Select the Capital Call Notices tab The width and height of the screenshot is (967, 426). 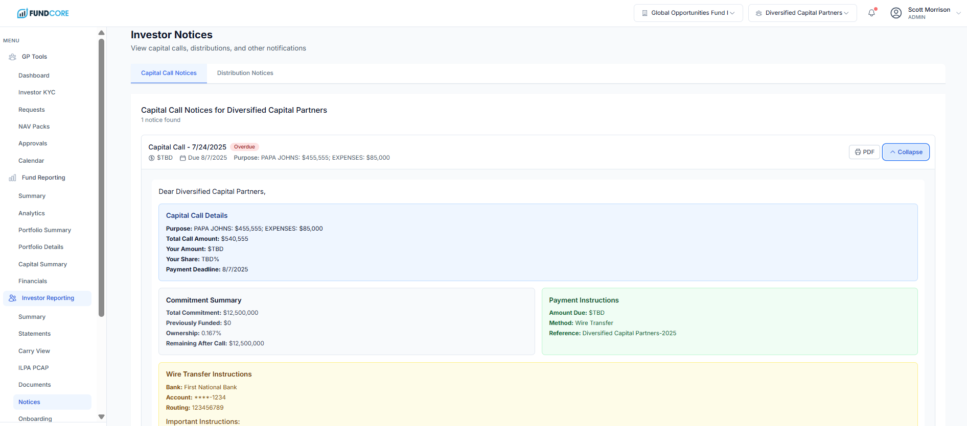pos(169,73)
